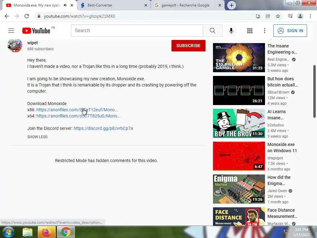Click the 688 subscribers text
This screenshot has height=238, width=317.
[41, 49]
